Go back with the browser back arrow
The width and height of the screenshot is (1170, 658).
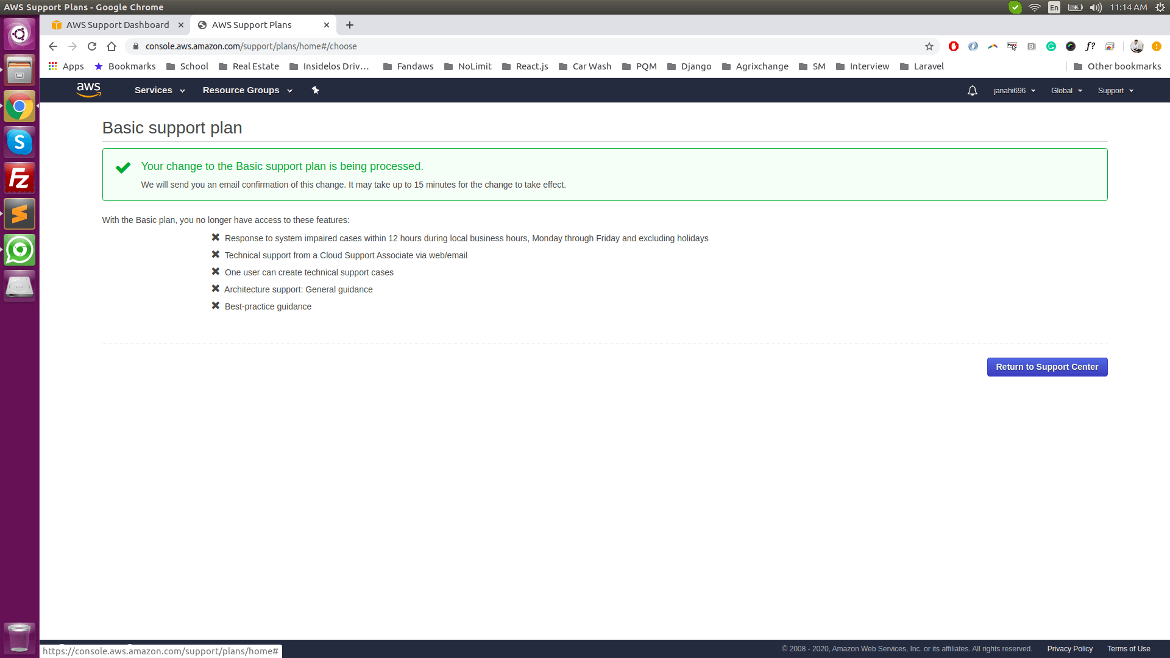pyautogui.click(x=53, y=46)
